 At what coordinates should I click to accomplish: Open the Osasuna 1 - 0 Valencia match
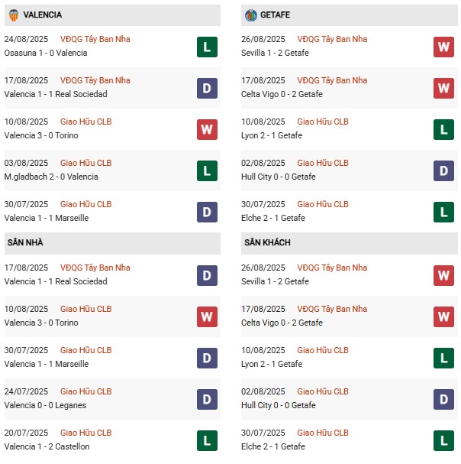[46, 54]
